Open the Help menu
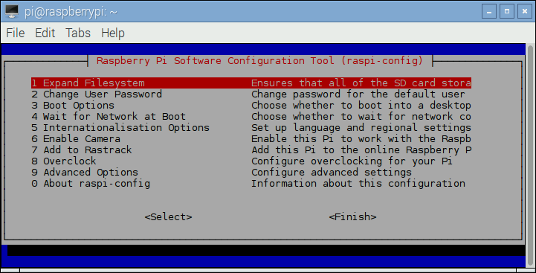The height and width of the screenshot is (273, 536). coord(113,33)
